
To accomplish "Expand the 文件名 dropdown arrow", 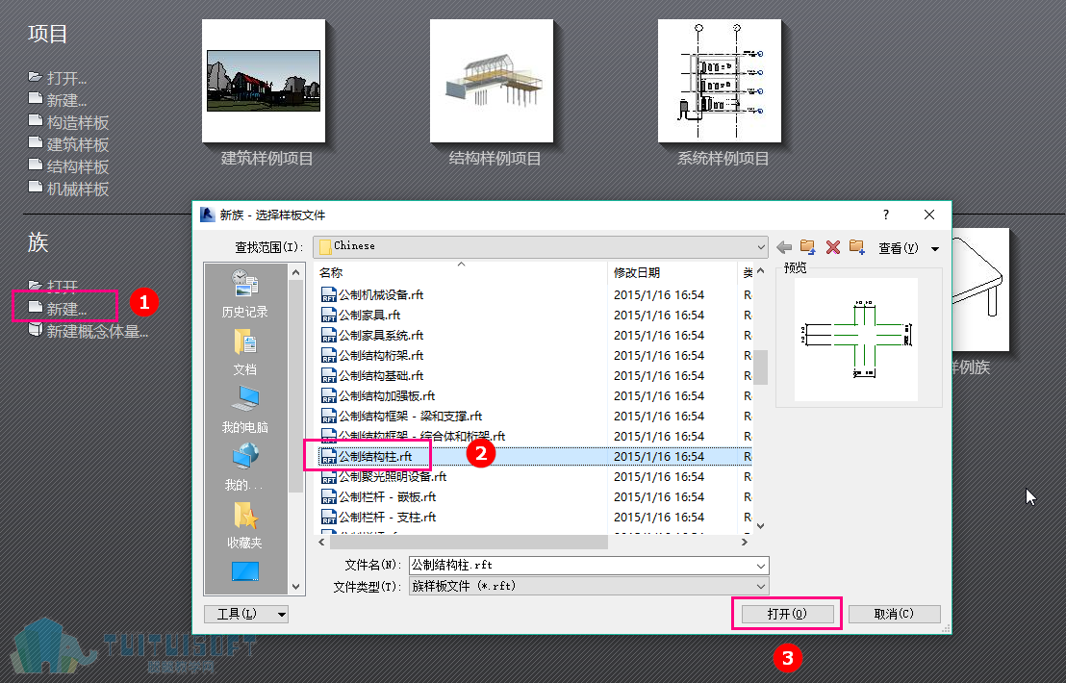I will pyautogui.click(x=761, y=566).
